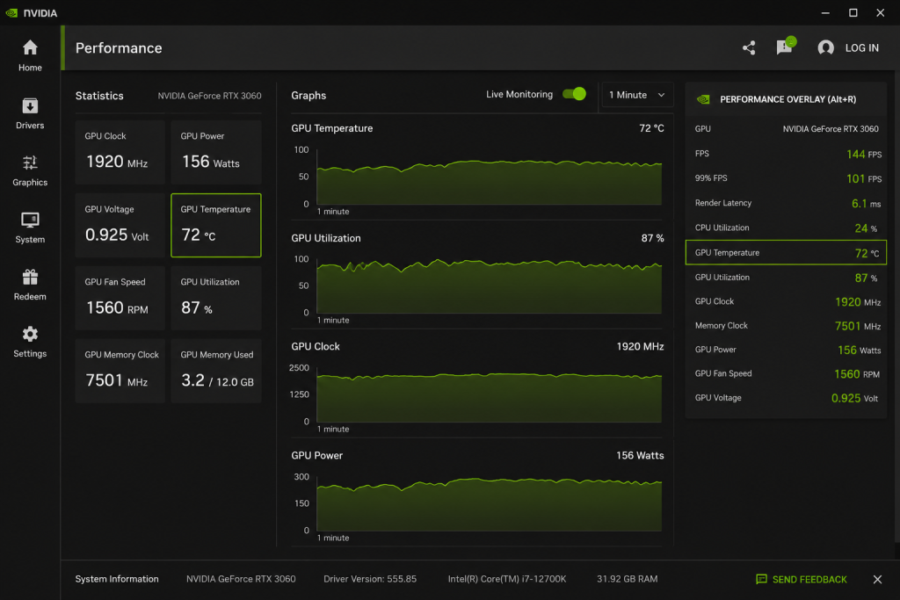Open the Redeem gift icon
Viewport: 900px width, 600px height.
(30, 277)
